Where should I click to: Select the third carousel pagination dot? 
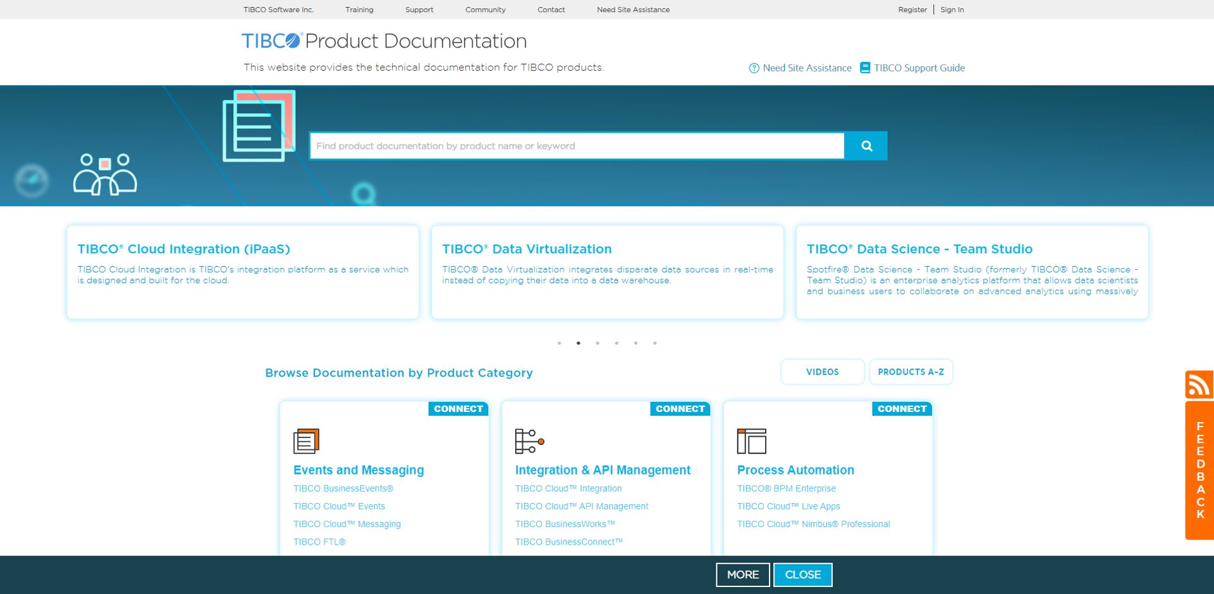[x=598, y=343]
